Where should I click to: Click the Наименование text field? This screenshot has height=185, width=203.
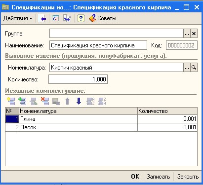pyautogui.click(x=98, y=45)
